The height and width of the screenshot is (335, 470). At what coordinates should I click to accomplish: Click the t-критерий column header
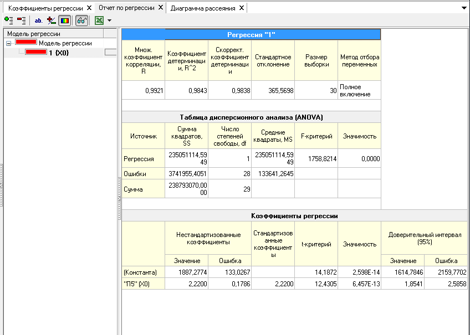[x=316, y=244]
